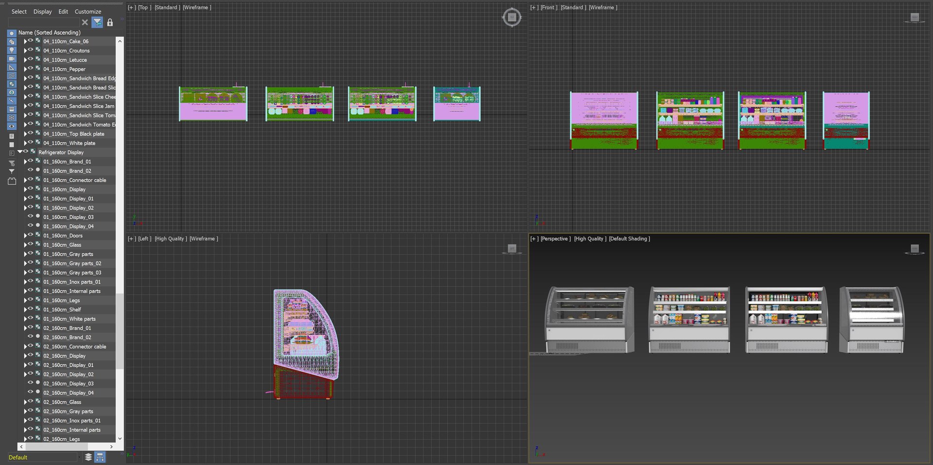Click the selection set filter funnel icon
The width and height of the screenshot is (933, 465).
(x=97, y=22)
